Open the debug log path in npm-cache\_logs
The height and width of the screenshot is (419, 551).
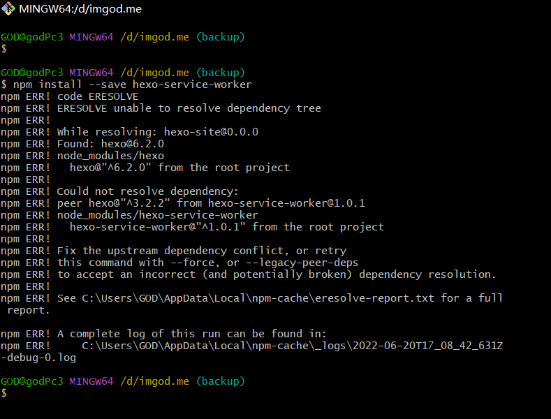click(292, 346)
